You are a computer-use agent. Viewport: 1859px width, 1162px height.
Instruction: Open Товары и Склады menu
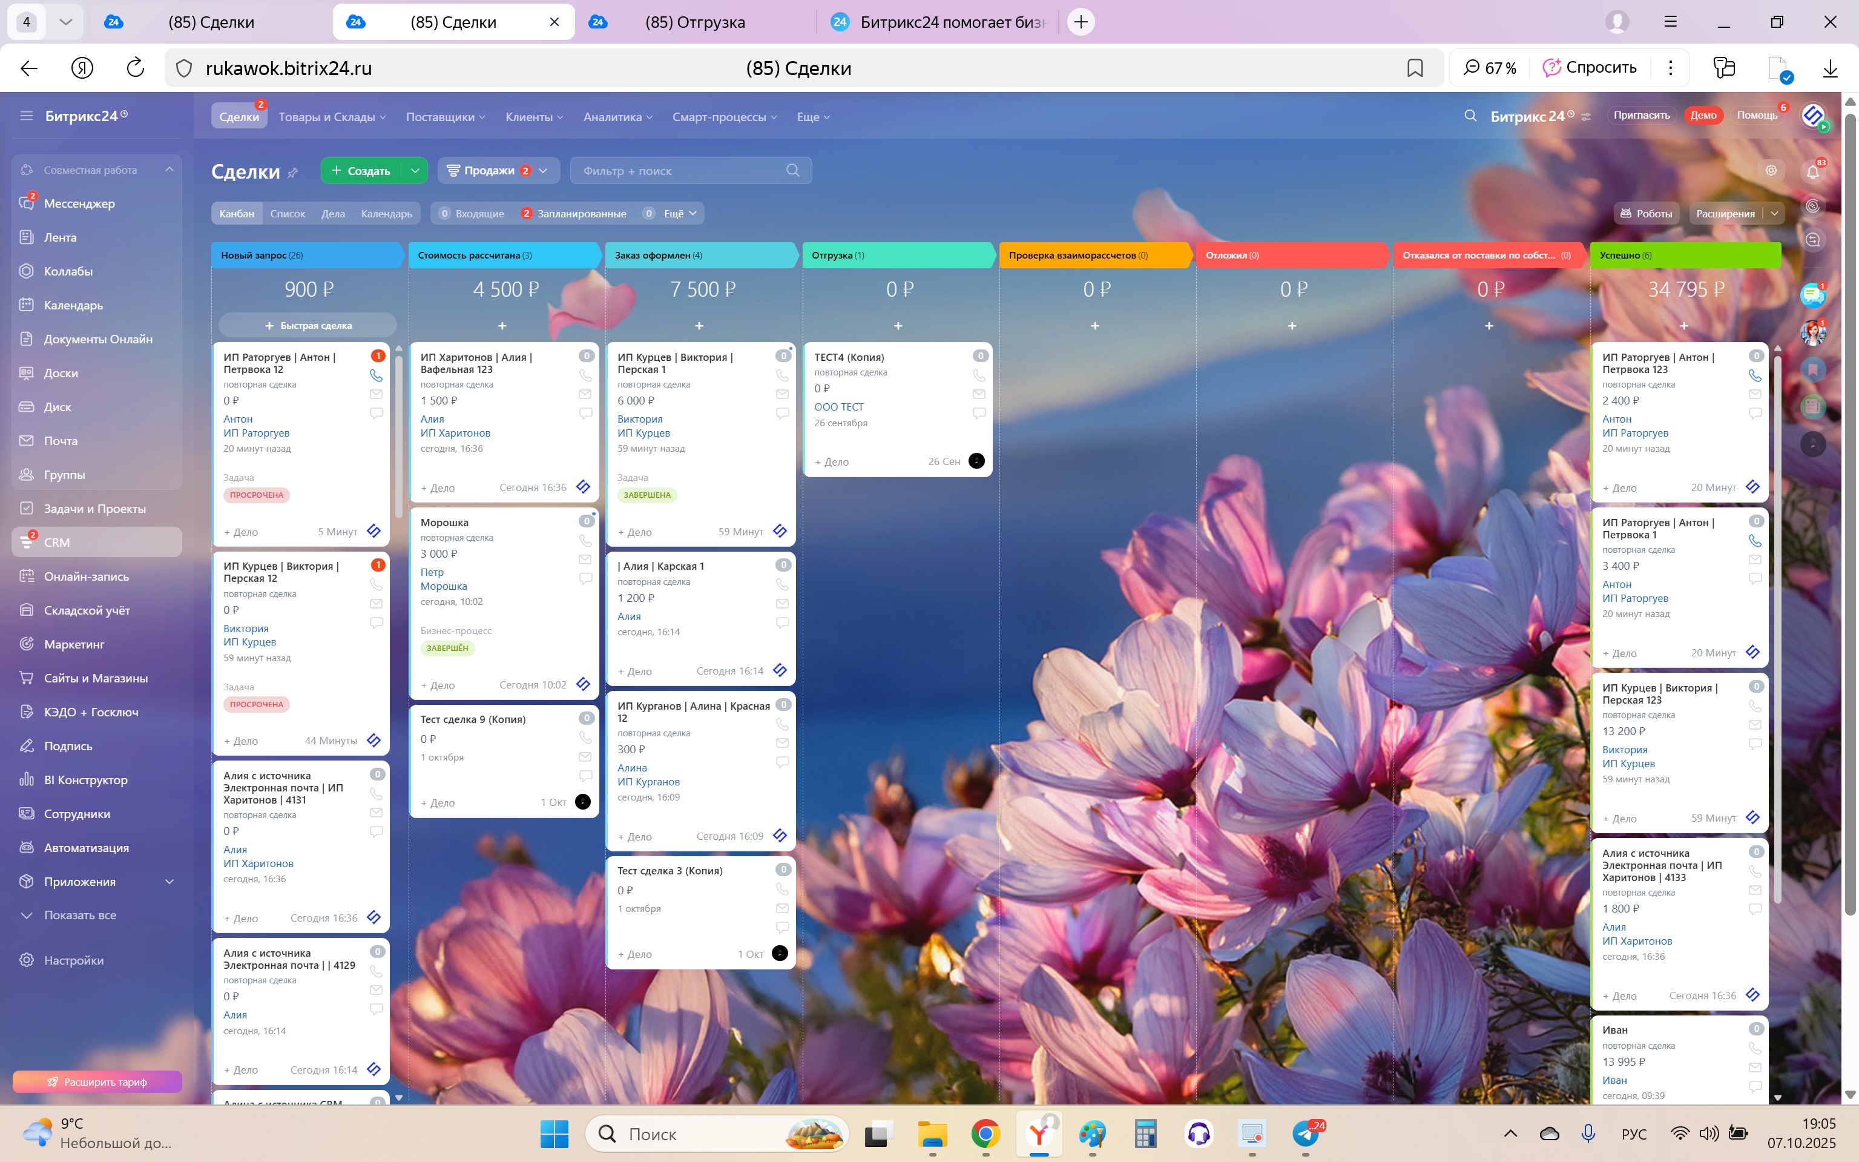331,117
